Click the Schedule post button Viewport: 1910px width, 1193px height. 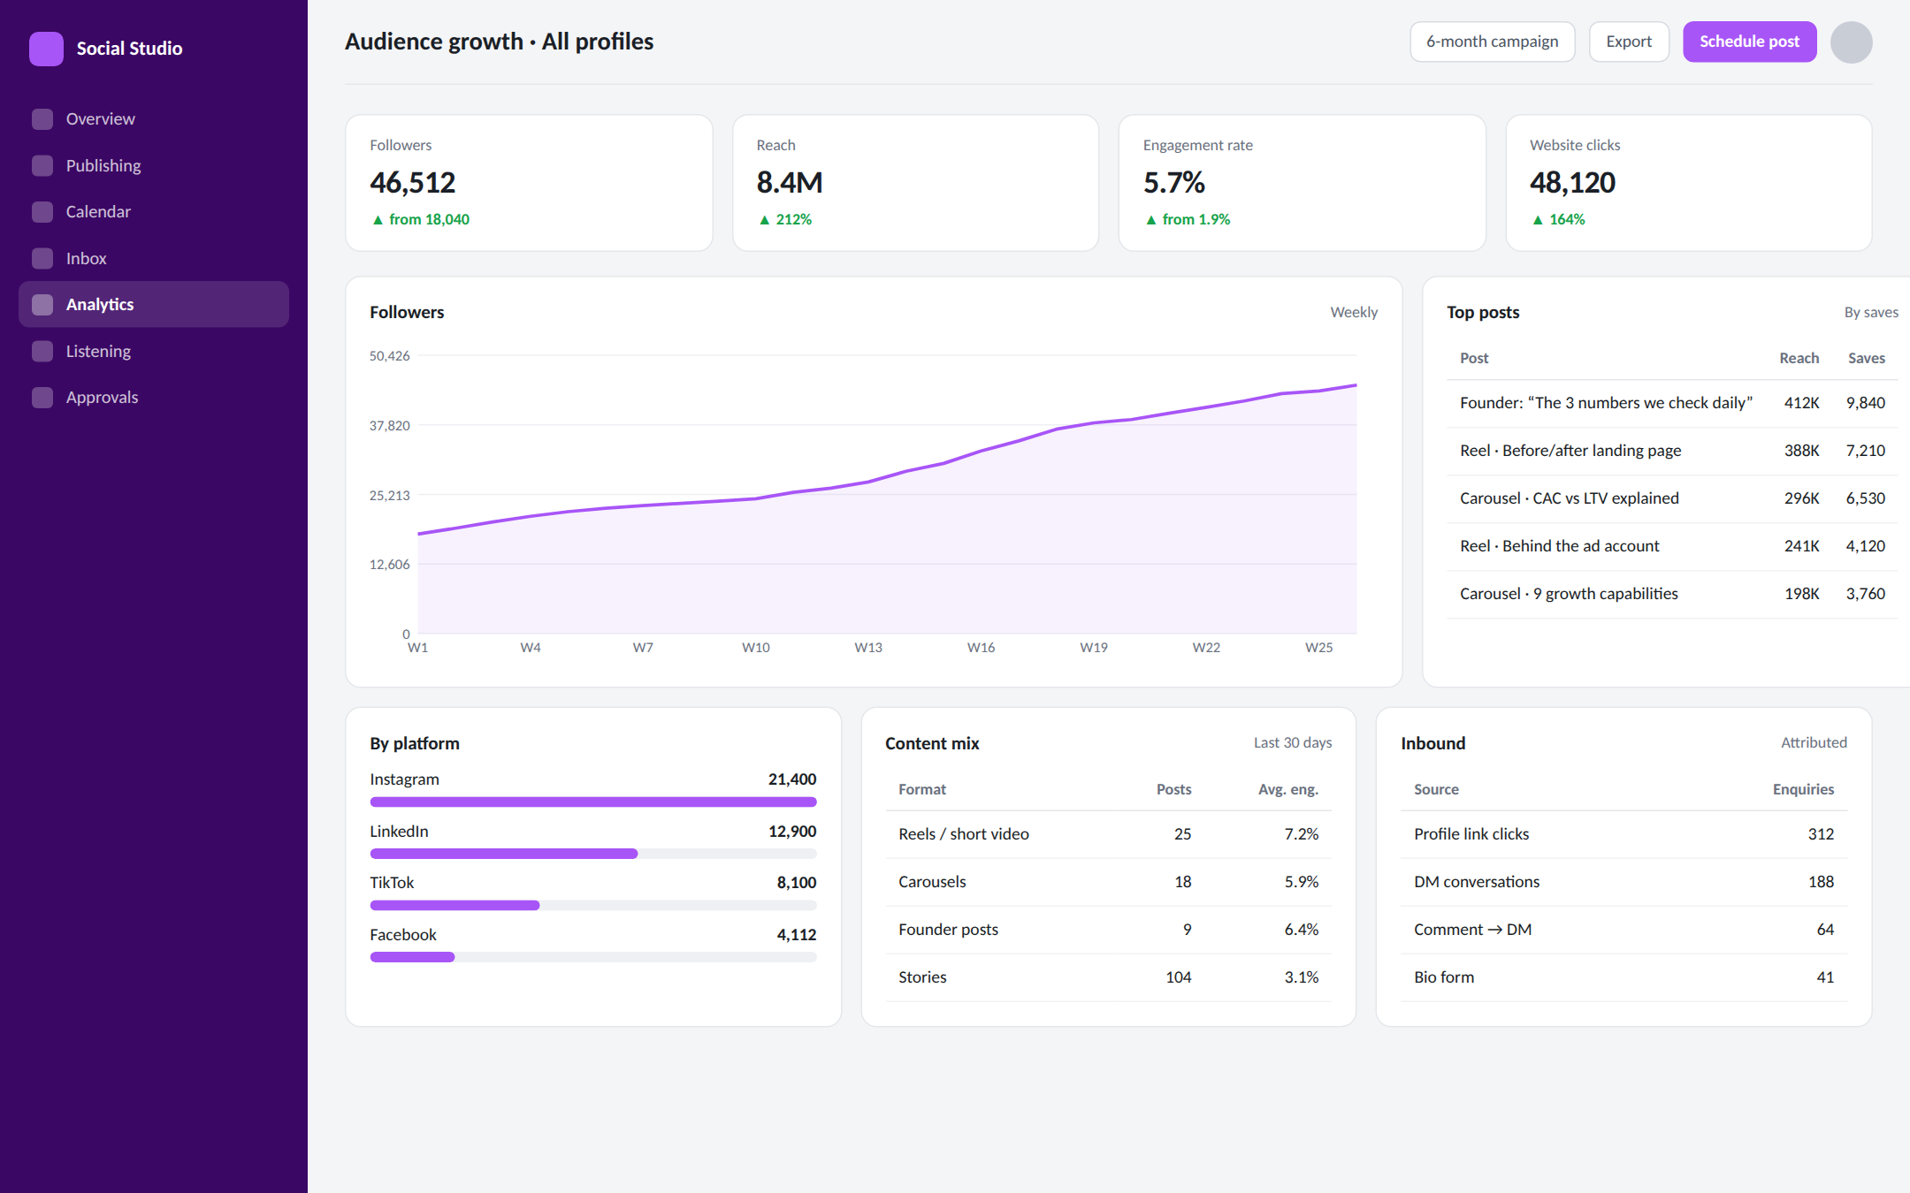point(1749,42)
